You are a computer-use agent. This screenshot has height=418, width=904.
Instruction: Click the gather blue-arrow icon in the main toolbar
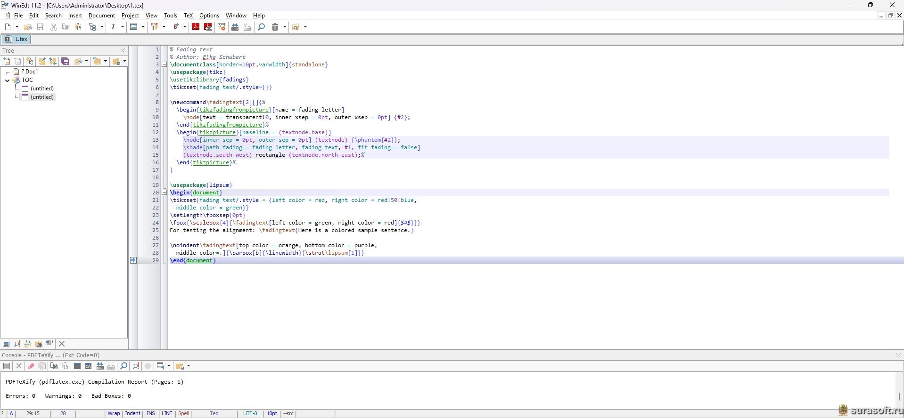coord(235,27)
